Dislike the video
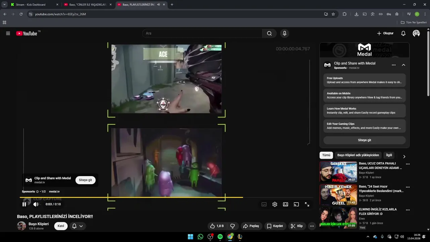 232,226
